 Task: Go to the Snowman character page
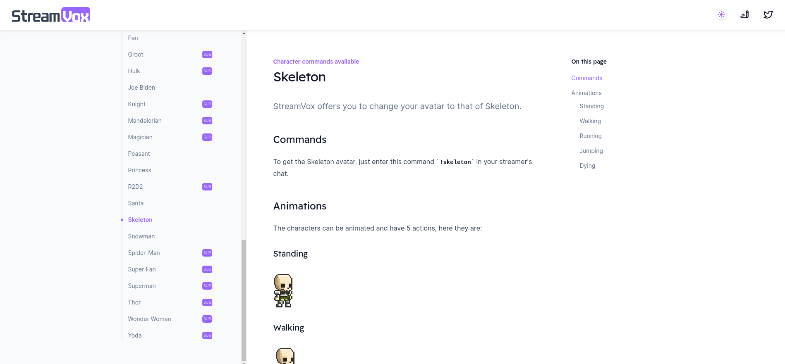[x=141, y=236]
